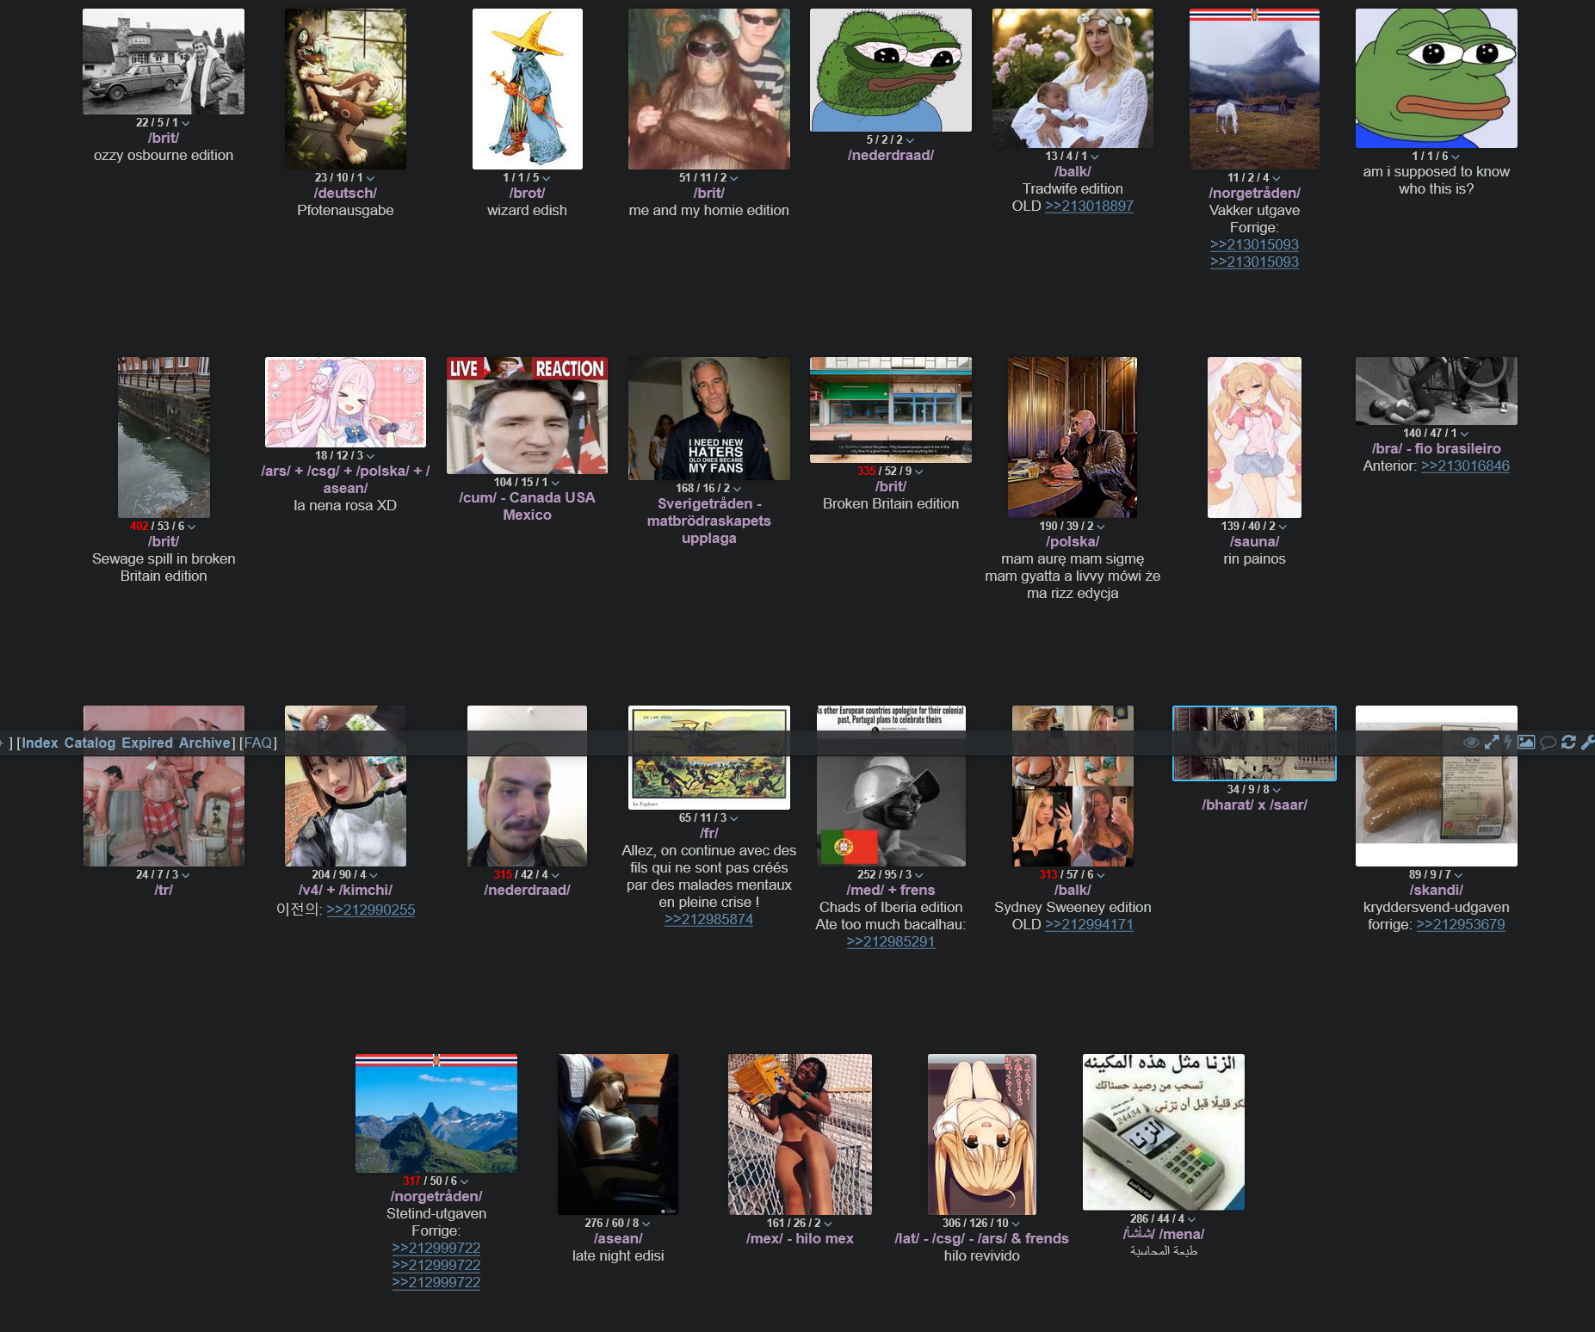Open quick reply speech bubble icon
Screen dimensions: 1595x1332
(x=1548, y=743)
